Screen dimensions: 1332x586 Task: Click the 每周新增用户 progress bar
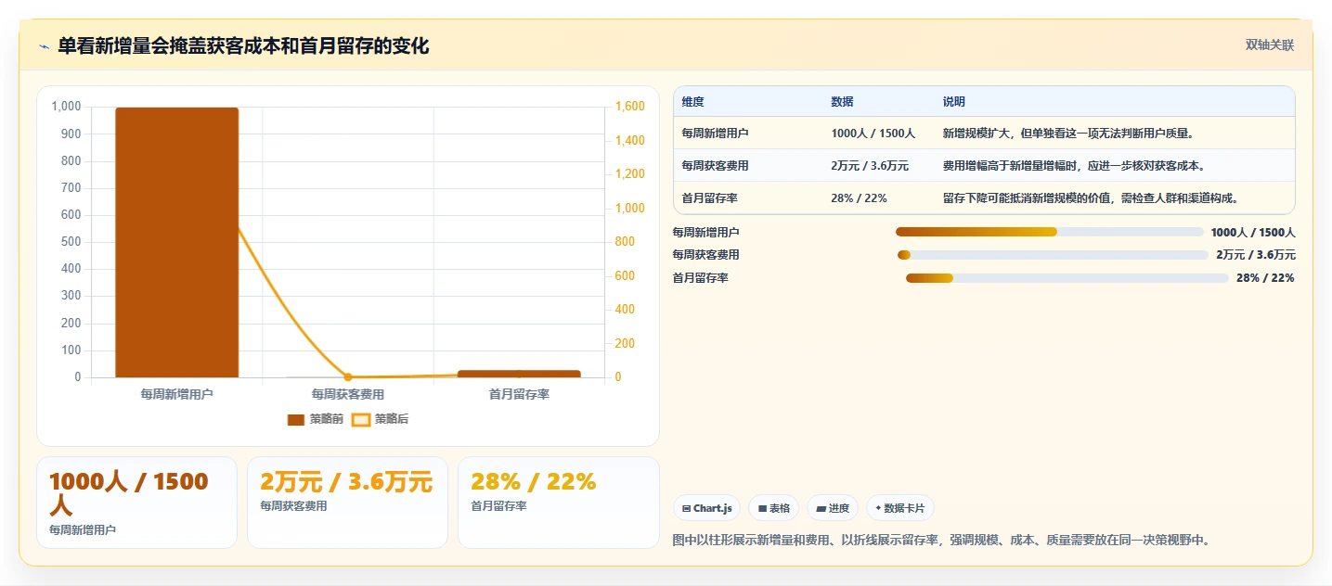click(1049, 232)
